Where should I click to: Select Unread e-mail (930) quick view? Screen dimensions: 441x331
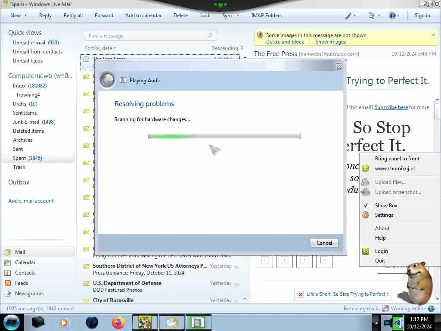36,43
